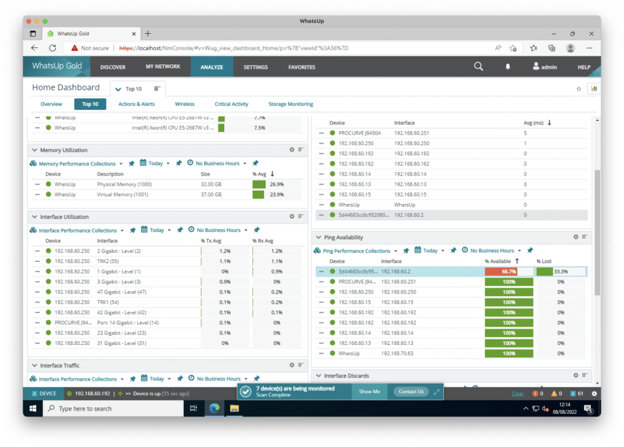624x447 pixels.
Task: Click the browser address bar URL
Action: [x=233, y=48]
